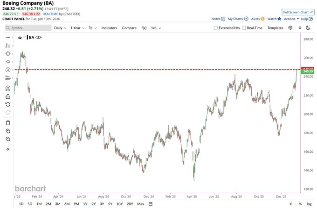Open the measurement tools icon
Viewport: 317px width, 210px height.
point(8,78)
